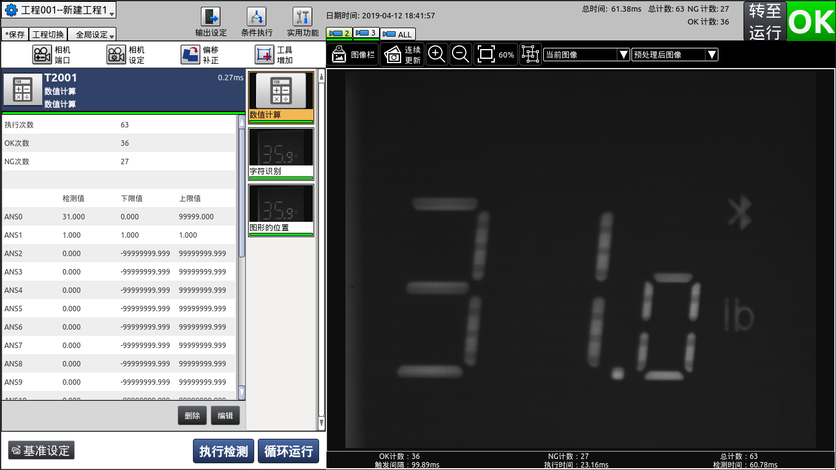The height and width of the screenshot is (470, 836).
Task: Open the 当前图像 image selection dropdown
Action: pyautogui.click(x=586, y=55)
